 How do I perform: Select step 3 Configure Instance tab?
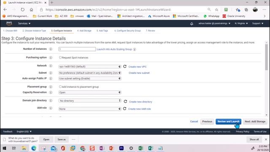click(62, 31)
